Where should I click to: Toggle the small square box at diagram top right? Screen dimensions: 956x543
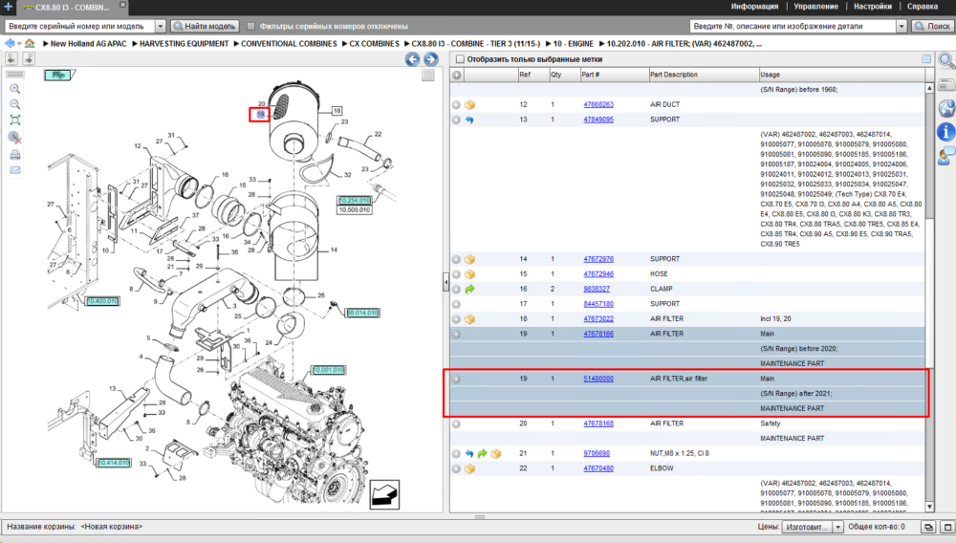coord(428,75)
